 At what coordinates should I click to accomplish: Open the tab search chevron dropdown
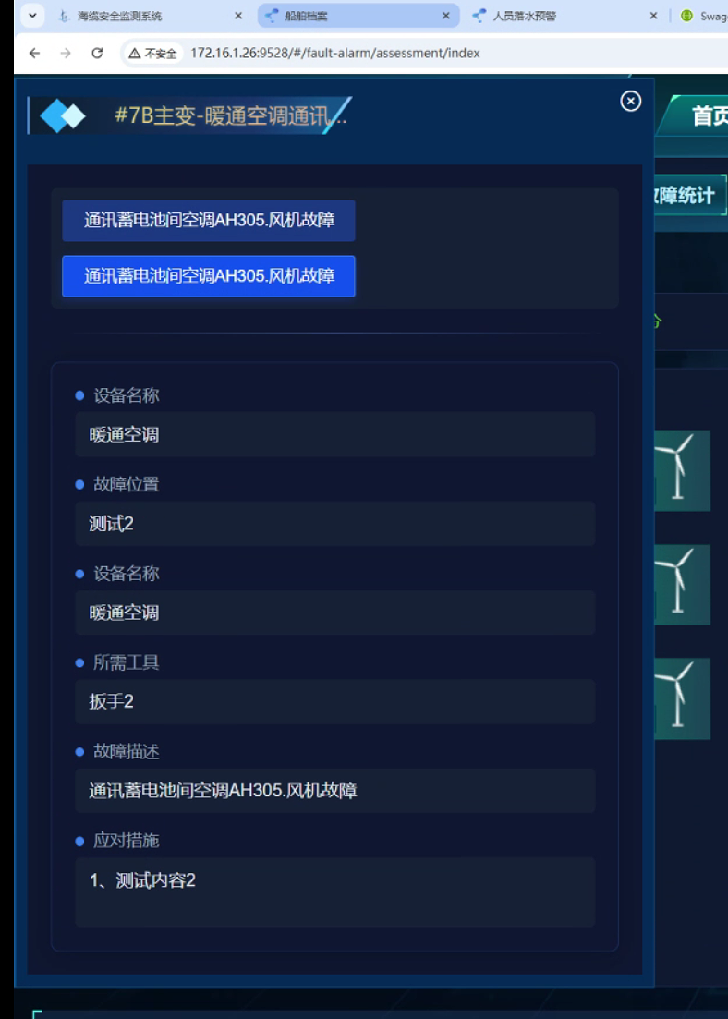click(x=32, y=16)
